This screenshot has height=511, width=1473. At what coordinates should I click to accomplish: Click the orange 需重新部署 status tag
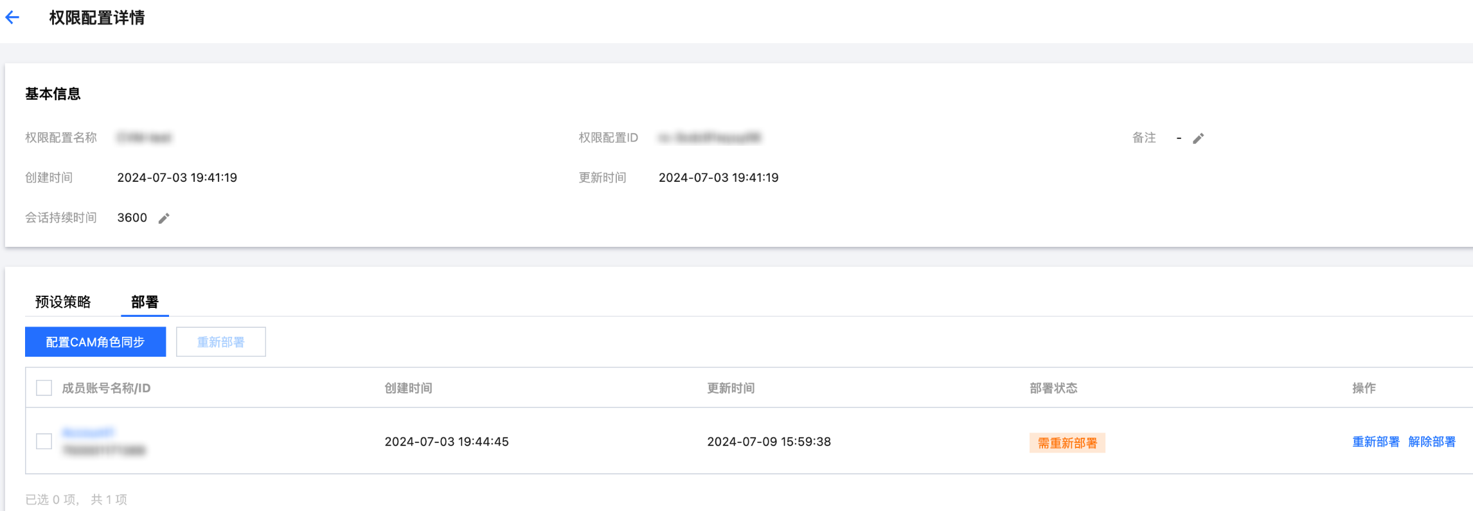(1067, 443)
